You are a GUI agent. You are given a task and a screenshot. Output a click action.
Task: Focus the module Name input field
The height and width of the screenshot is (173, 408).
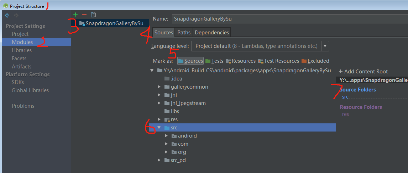coord(289,19)
